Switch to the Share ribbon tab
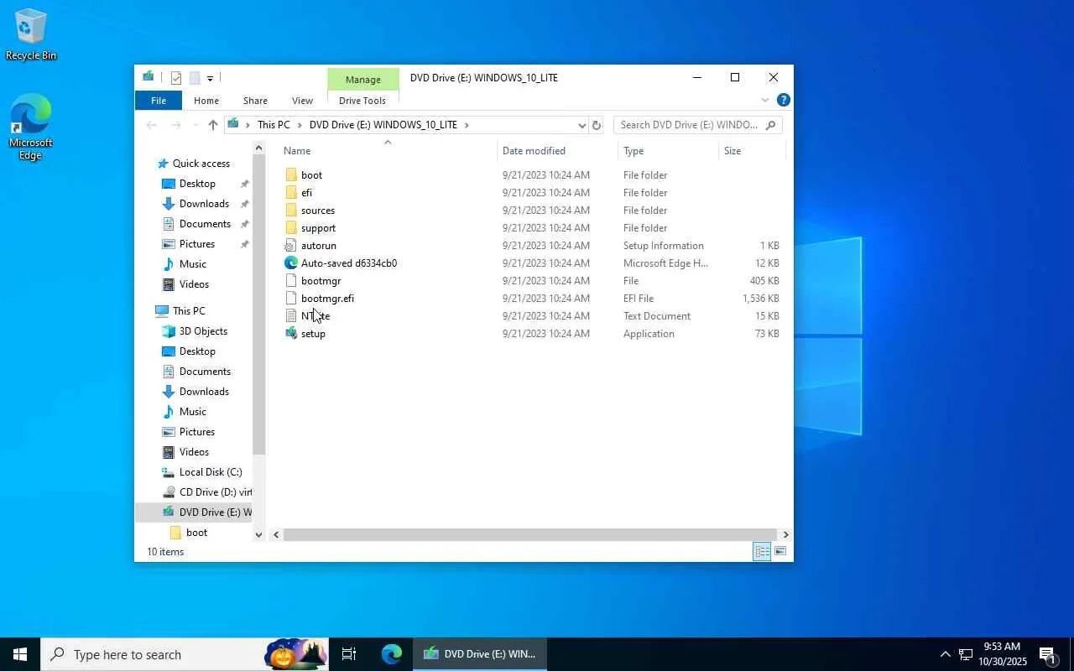This screenshot has height=671, width=1074. (x=255, y=101)
